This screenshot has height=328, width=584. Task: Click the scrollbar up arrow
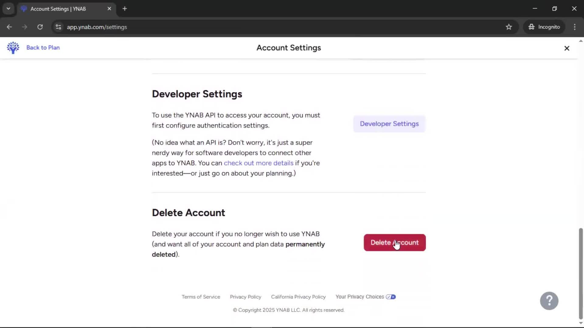pyautogui.click(x=581, y=41)
